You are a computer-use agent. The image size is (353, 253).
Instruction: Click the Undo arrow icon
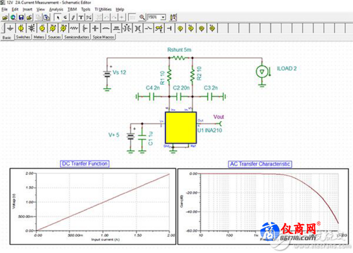(x=106, y=17)
